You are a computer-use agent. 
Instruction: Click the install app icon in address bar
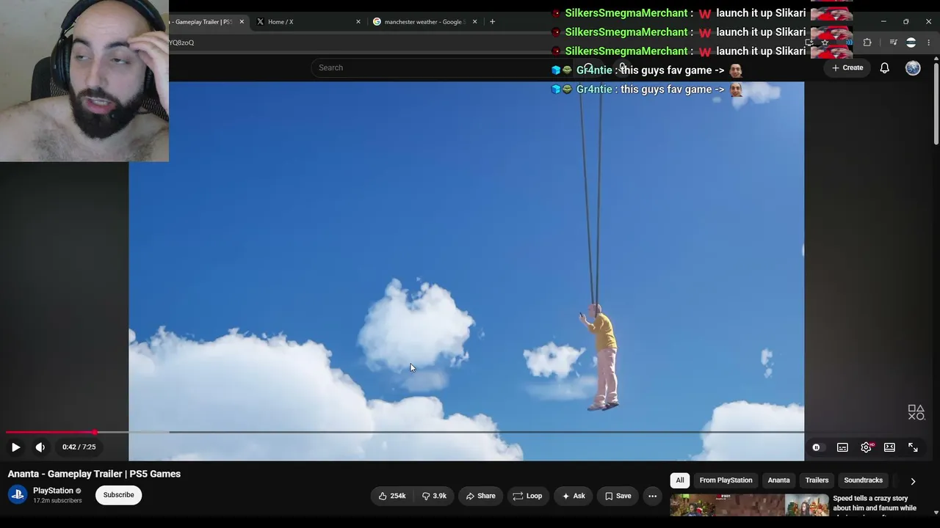click(x=809, y=43)
